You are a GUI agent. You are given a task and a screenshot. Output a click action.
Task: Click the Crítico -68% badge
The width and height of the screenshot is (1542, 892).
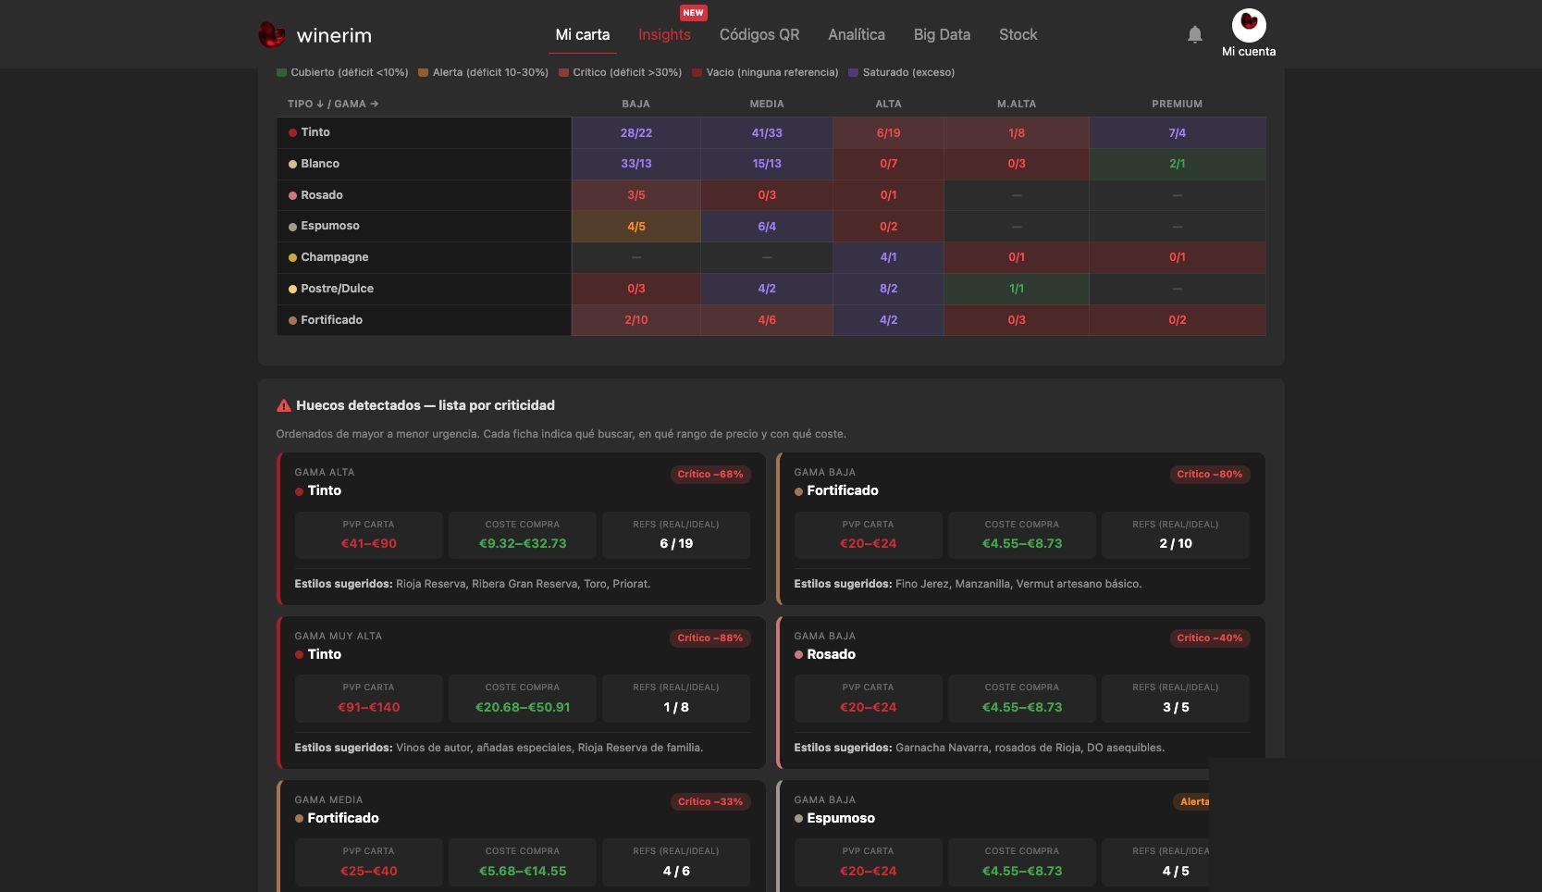pos(709,474)
